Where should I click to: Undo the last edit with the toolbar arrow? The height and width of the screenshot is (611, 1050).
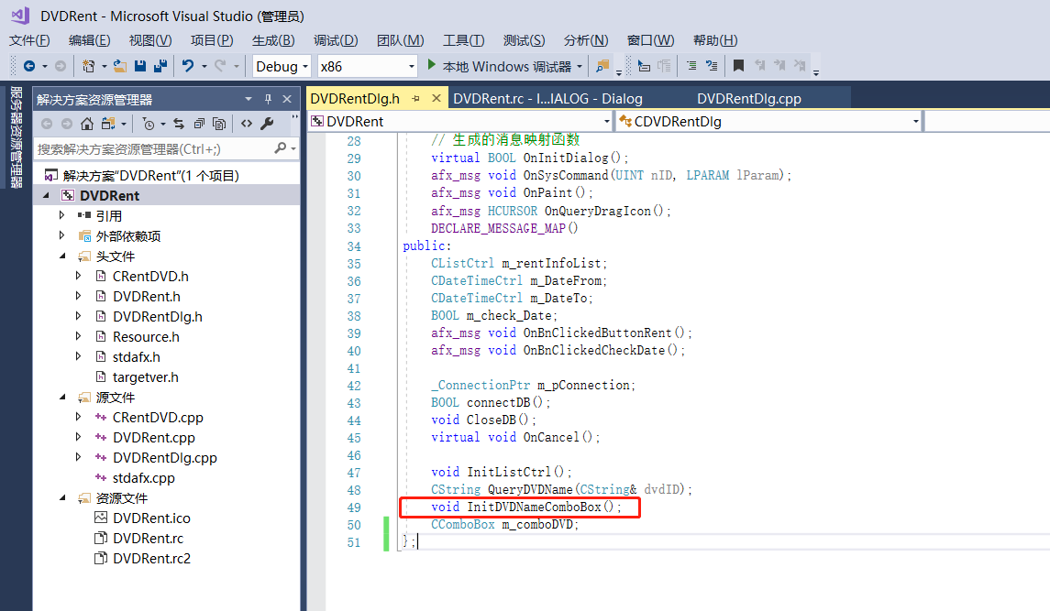[187, 66]
